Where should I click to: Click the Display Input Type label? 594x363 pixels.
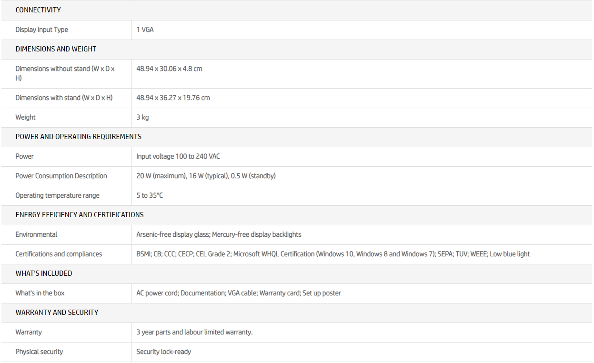coord(41,30)
